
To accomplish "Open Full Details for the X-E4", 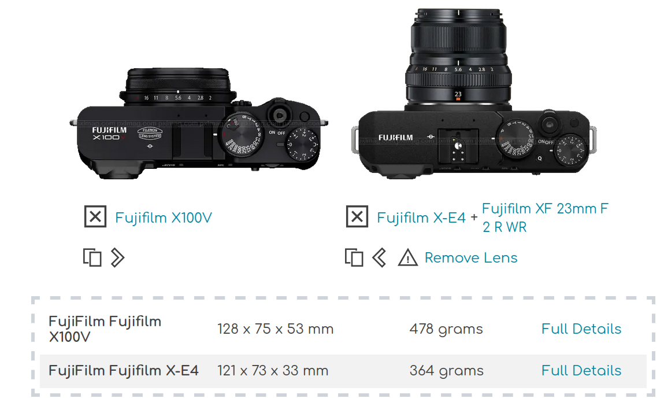I will coord(581,370).
